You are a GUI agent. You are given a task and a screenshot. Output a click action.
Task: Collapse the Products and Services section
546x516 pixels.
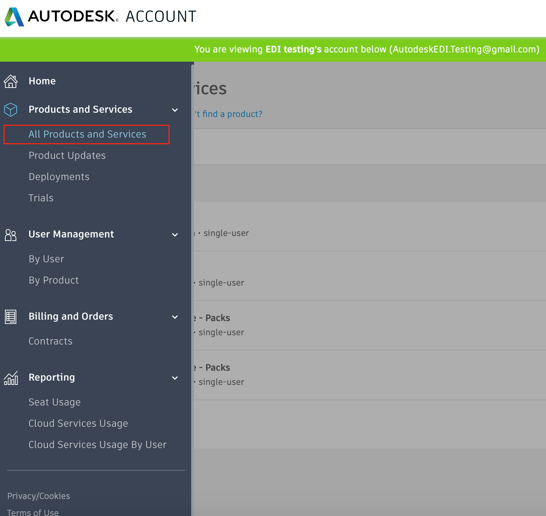click(175, 110)
